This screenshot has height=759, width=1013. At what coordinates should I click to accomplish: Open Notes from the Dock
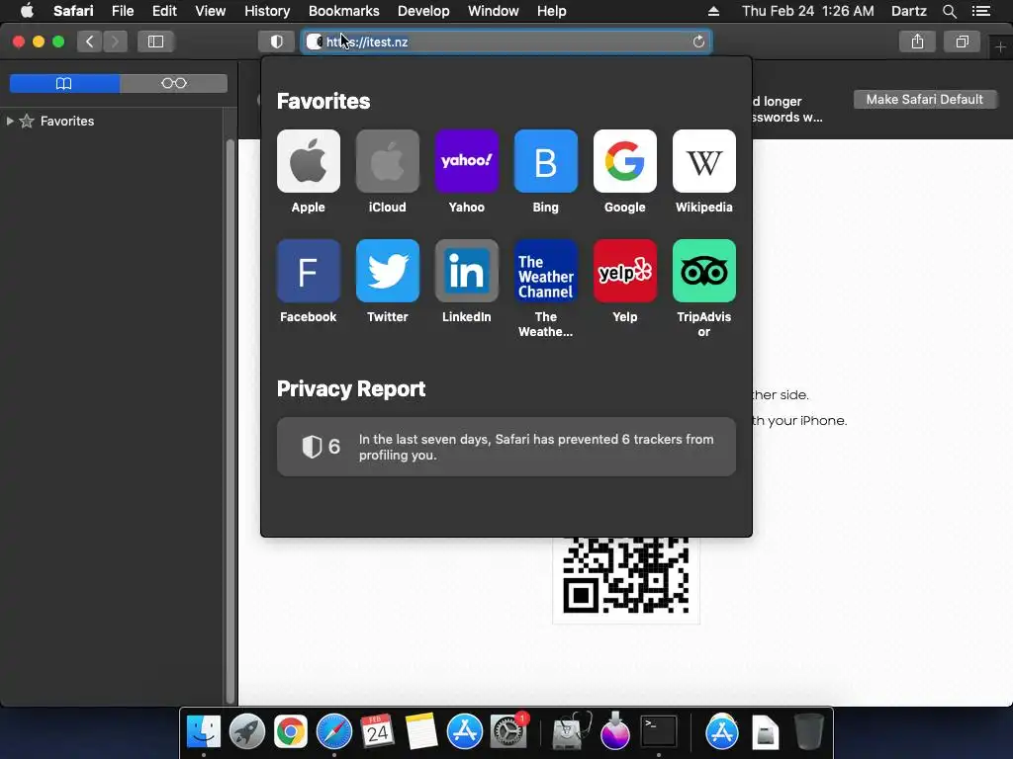421,732
